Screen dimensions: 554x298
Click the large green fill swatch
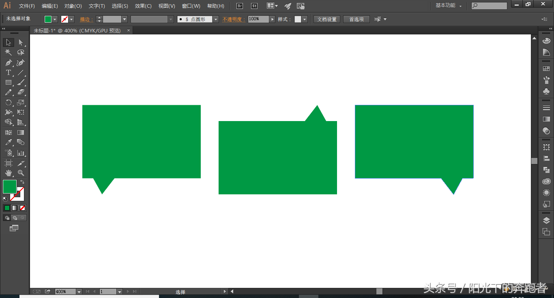click(x=9, y=186)
